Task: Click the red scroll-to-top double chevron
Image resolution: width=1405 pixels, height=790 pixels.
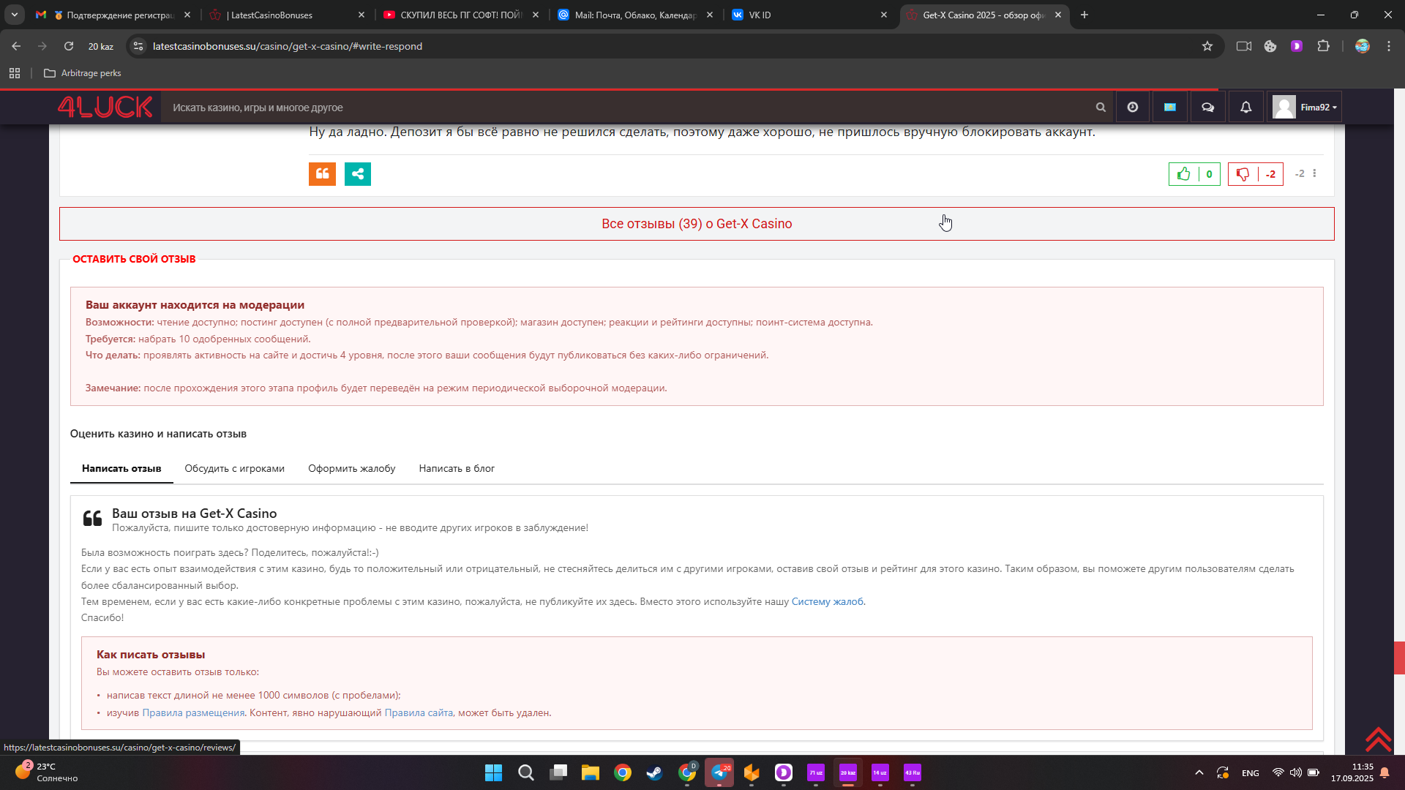Action: (1378, 739)
